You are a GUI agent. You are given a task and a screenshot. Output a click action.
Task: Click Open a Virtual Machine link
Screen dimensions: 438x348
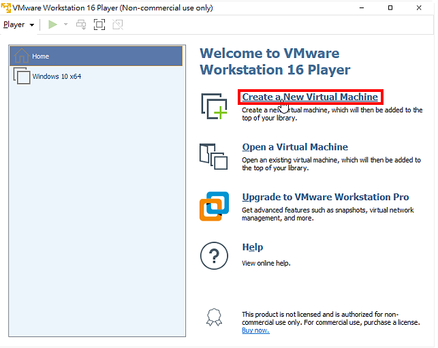click(x=295, y=147)
